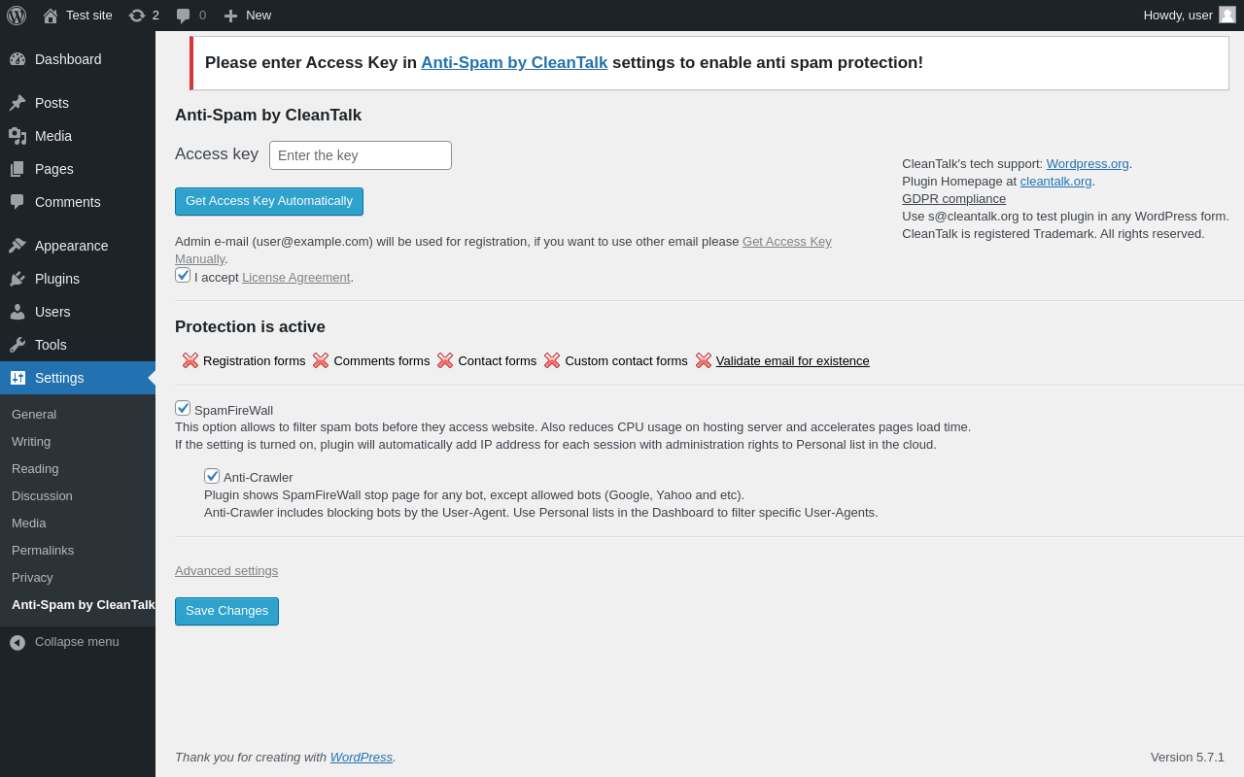Focus the Access key input field
The width and height of the screenshot is (1244, 777).
pos(361,155)
